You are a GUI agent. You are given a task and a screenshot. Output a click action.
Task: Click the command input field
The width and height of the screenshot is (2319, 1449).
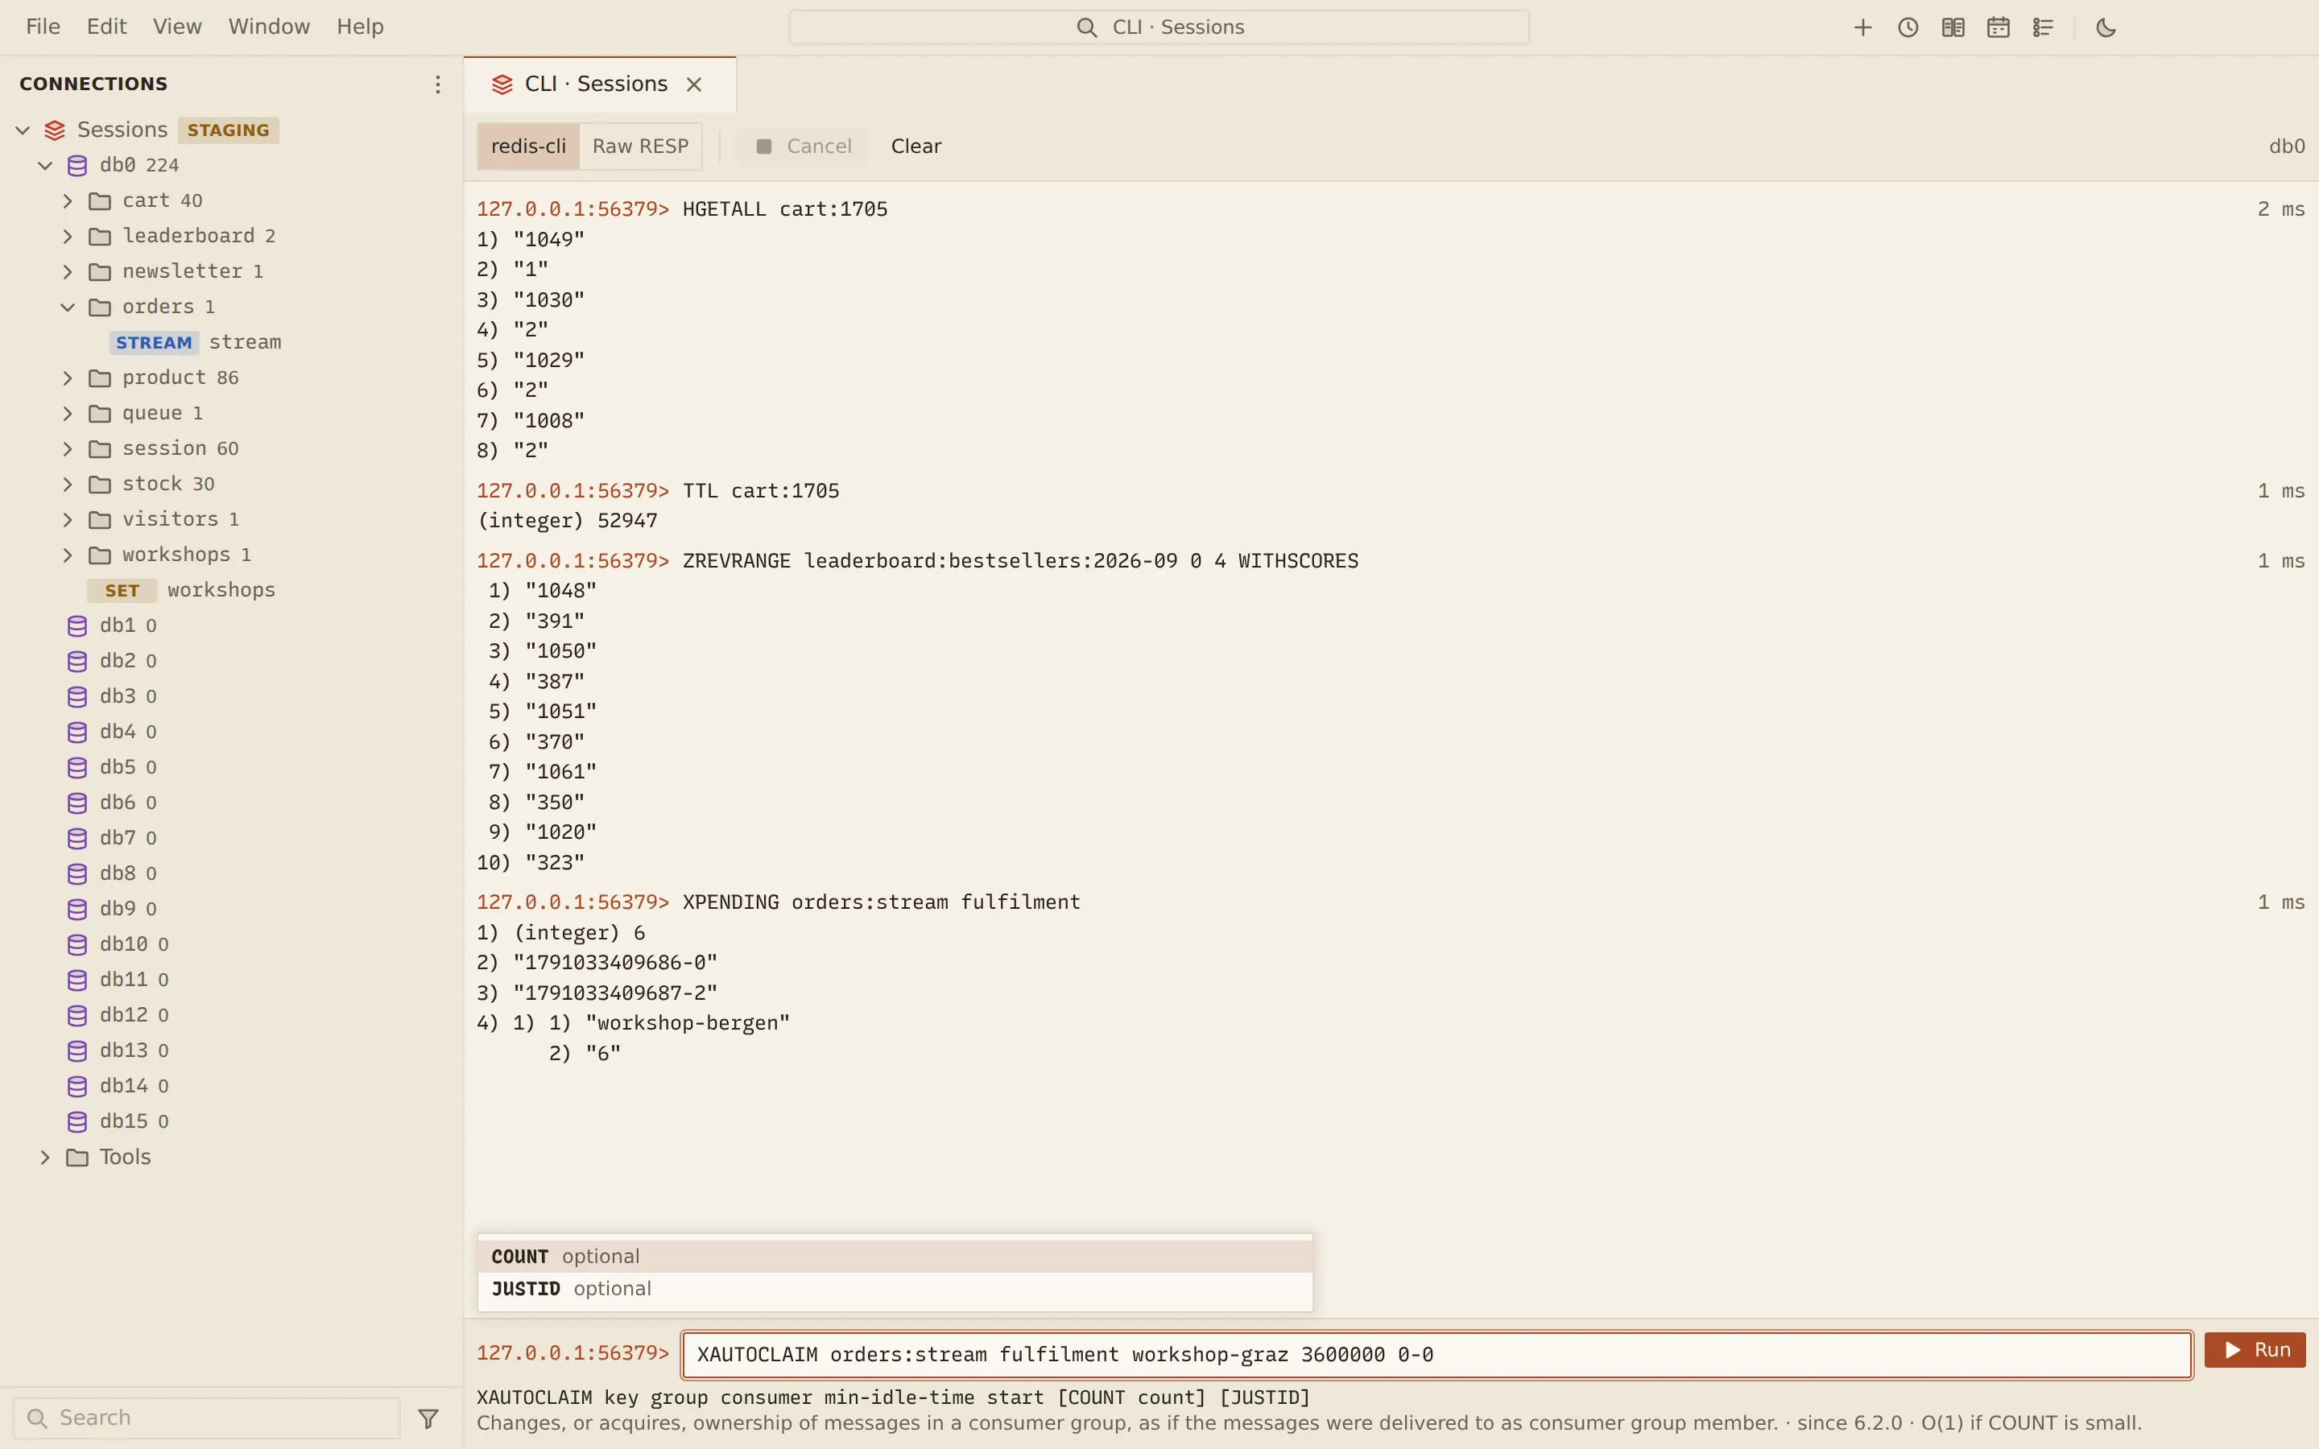pyautogui.click(x=1436, y=1354)
